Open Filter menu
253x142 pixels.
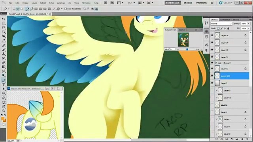tap(51, 3)
